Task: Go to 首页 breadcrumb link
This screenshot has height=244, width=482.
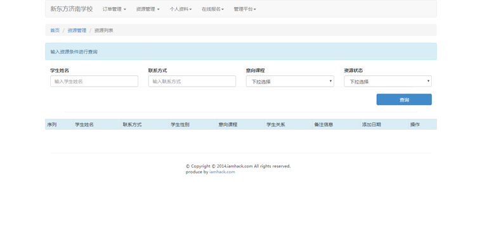Action: [x=55, y=30]
